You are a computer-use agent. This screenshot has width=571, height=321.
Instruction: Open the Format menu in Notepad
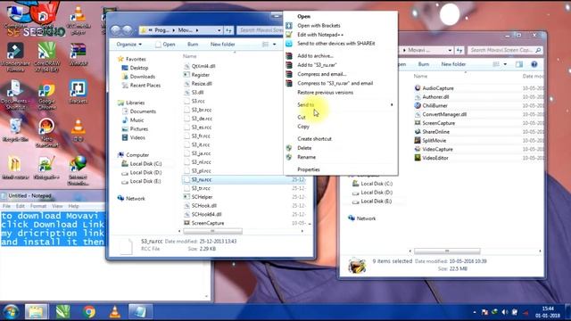(x=38, y=206)
